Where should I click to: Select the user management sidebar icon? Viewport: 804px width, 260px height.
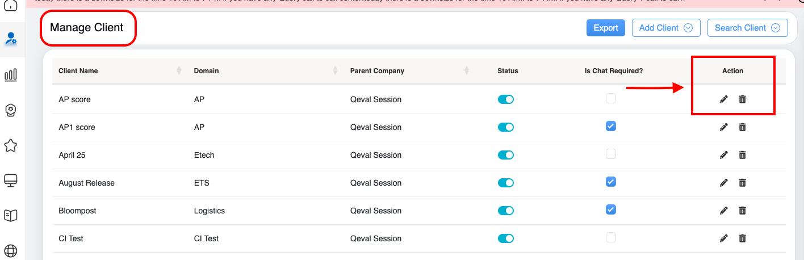(x=11, y=39)
